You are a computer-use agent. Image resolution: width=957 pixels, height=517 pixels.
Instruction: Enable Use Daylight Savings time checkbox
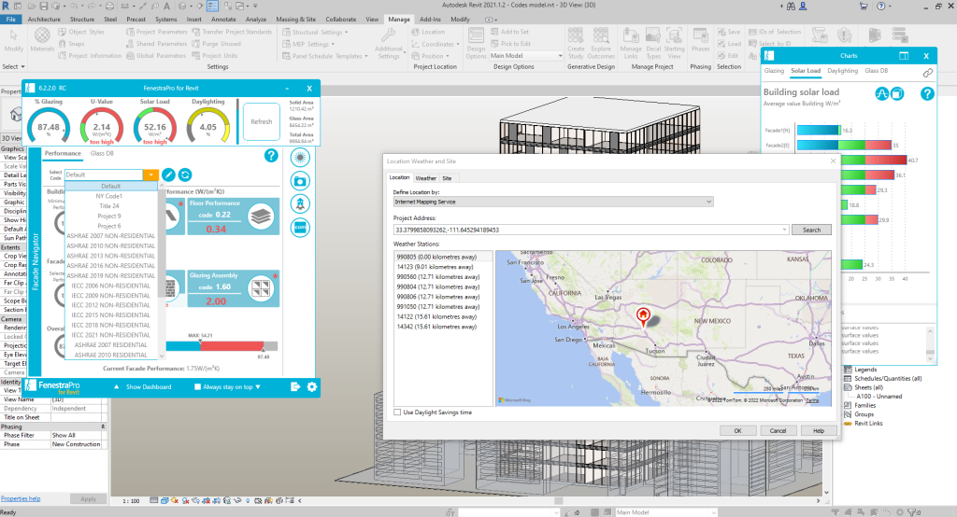[398, 412]
